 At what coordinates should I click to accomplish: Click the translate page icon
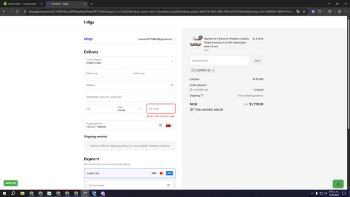tap(298, 11)
